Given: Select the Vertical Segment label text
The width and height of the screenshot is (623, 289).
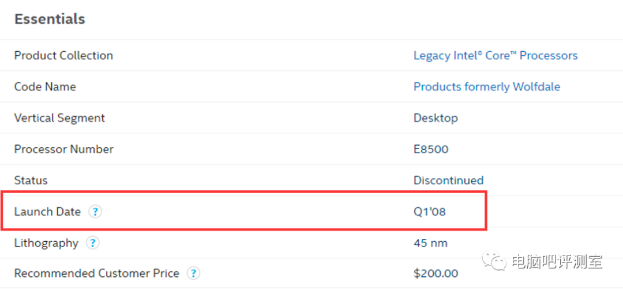Looking at the screenshot, I should 59,118.
